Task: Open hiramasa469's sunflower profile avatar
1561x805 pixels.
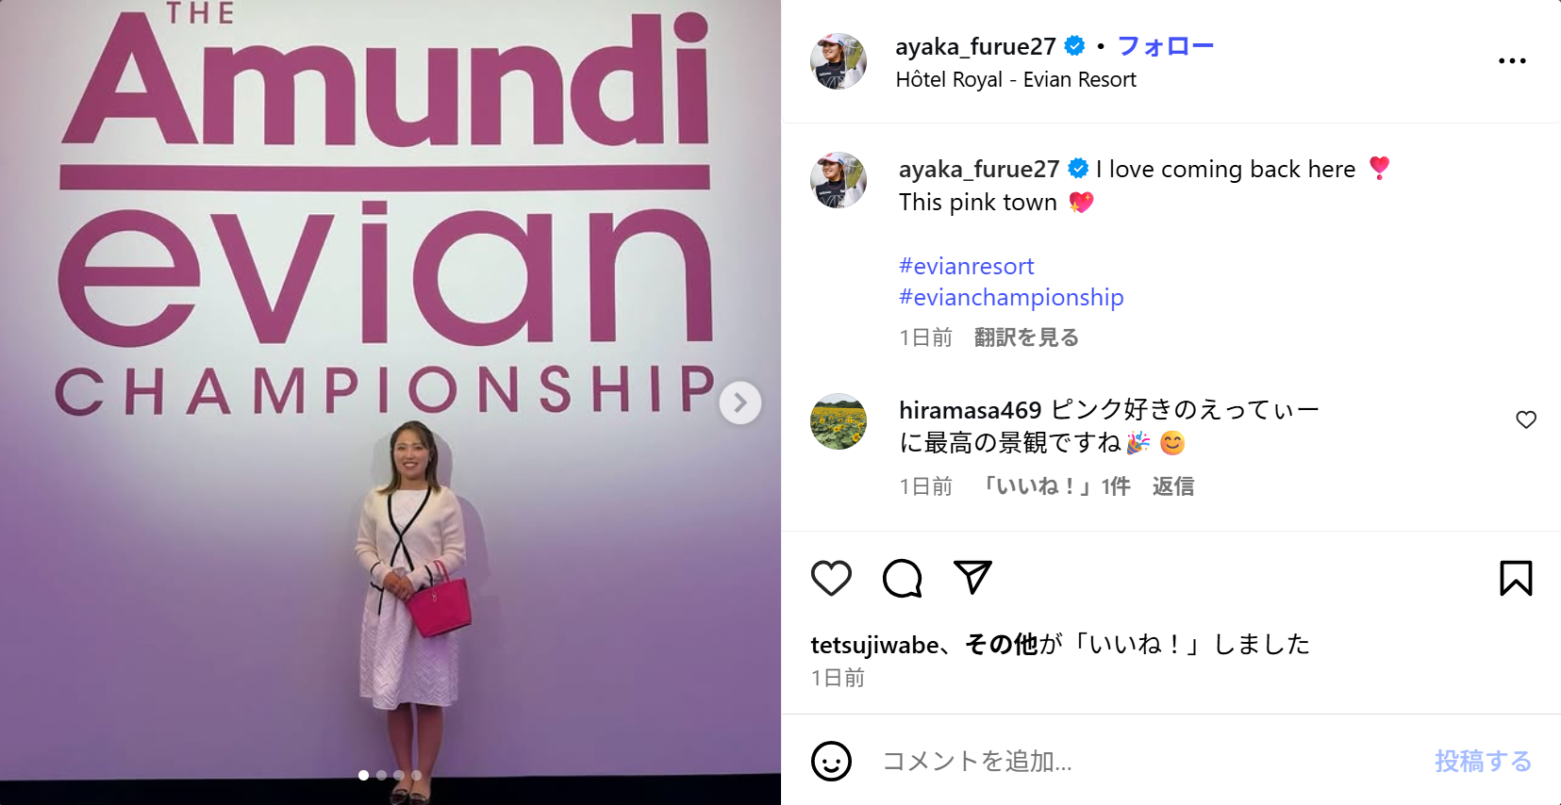Action: coord(839,421)
